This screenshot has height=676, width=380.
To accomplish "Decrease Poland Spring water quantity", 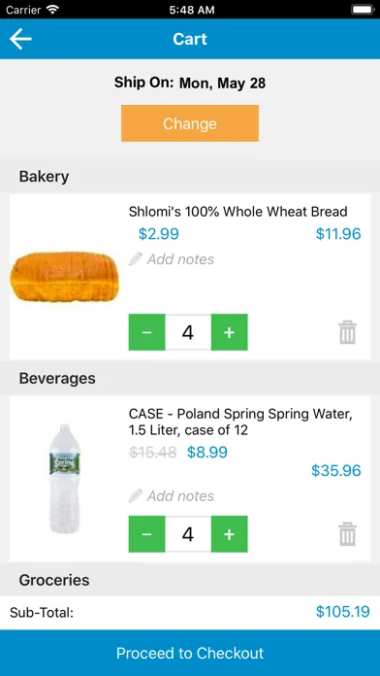I will point(146,534).
